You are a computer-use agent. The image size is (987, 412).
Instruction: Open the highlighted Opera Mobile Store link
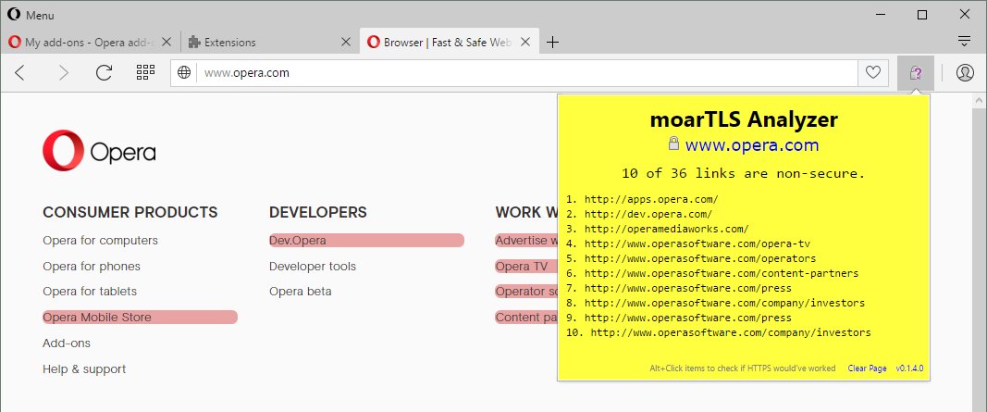(x=140, y=317)
